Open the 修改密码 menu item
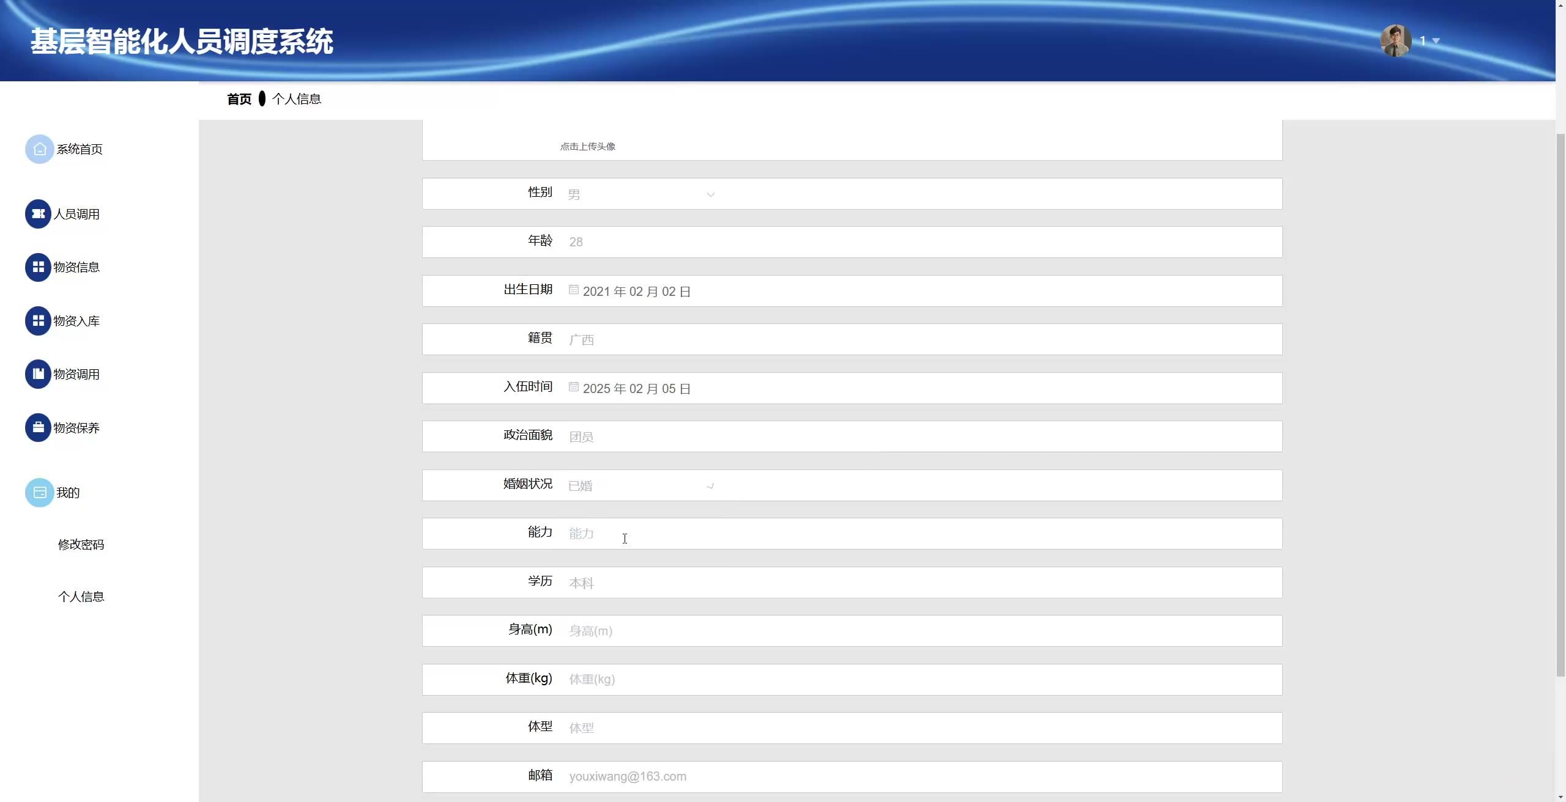 (81, 545)
